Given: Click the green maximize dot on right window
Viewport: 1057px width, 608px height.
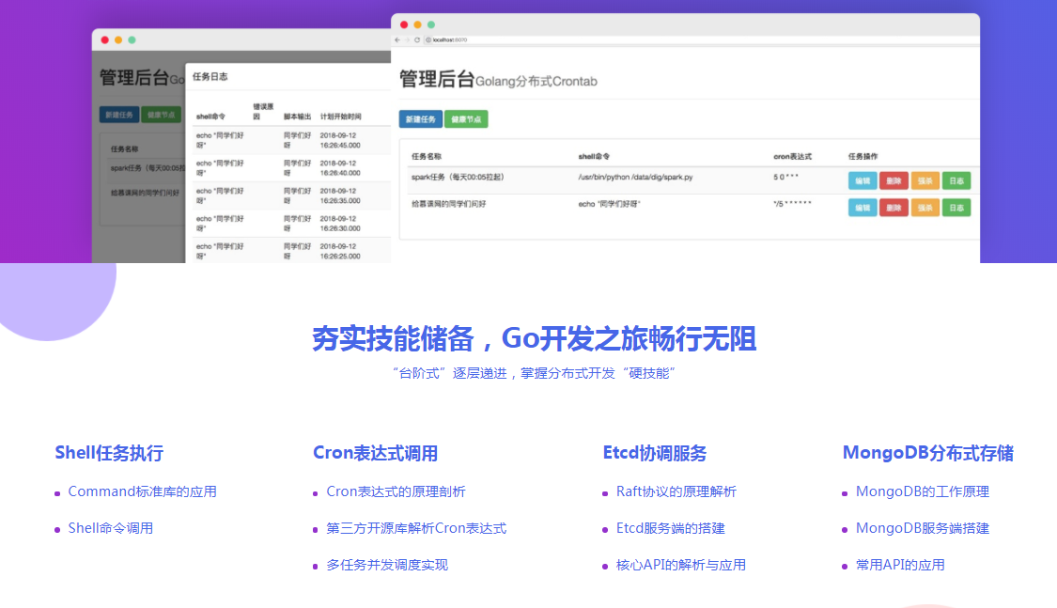Looking at the screenshot, I should [430, 24].
